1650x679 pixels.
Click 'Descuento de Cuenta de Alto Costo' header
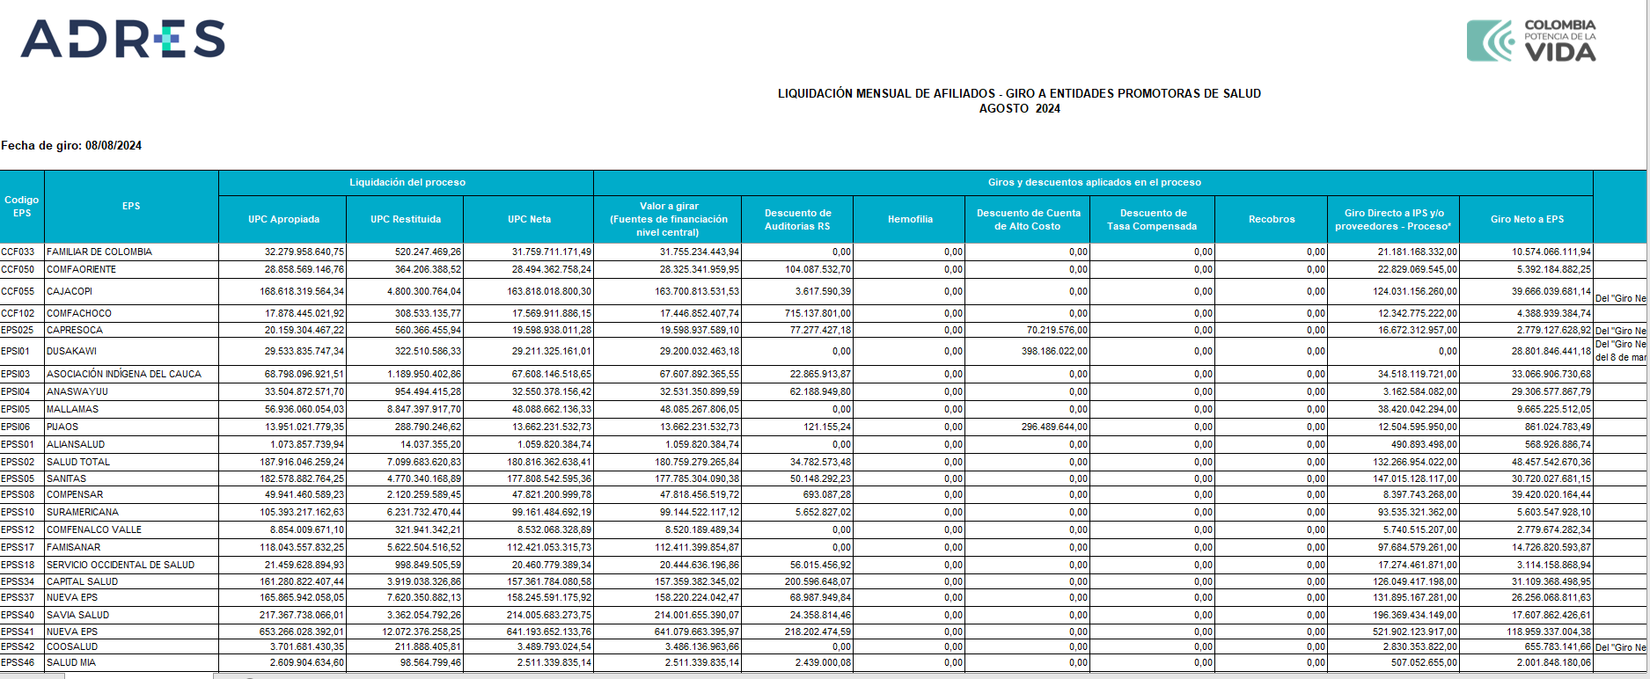[x=1028, y=219]
